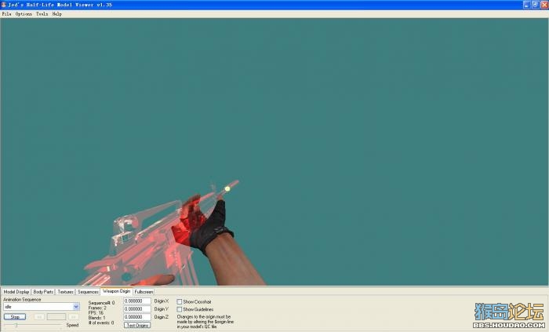Switch to the Sequences tab
Screen dimensions: 549x332
[x=88, y=292]
